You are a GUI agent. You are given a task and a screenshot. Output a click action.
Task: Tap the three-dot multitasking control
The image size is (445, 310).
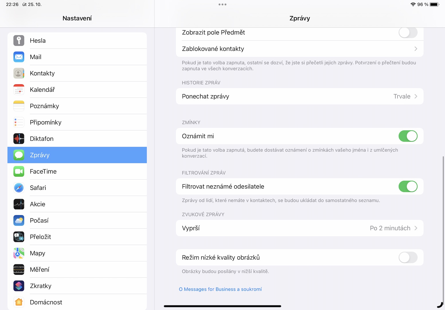pos(222,5)
